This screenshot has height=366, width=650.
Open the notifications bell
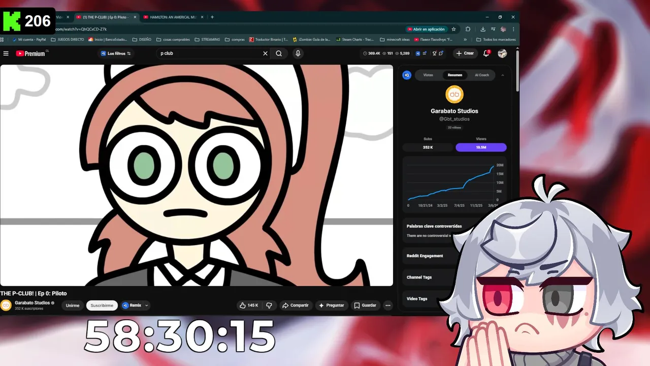coord(486,53)
